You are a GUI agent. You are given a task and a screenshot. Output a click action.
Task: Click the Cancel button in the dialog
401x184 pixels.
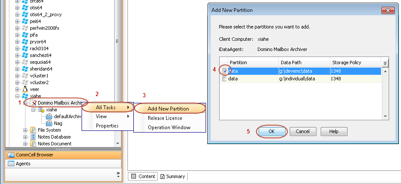pos(302,131)
